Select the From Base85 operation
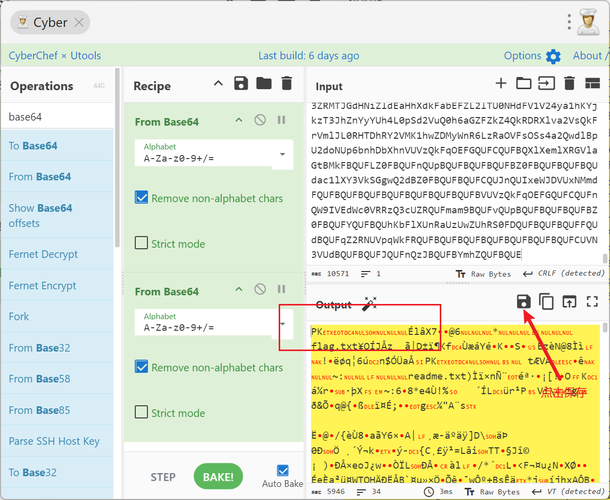610x500 pixels. click(58, 410)
